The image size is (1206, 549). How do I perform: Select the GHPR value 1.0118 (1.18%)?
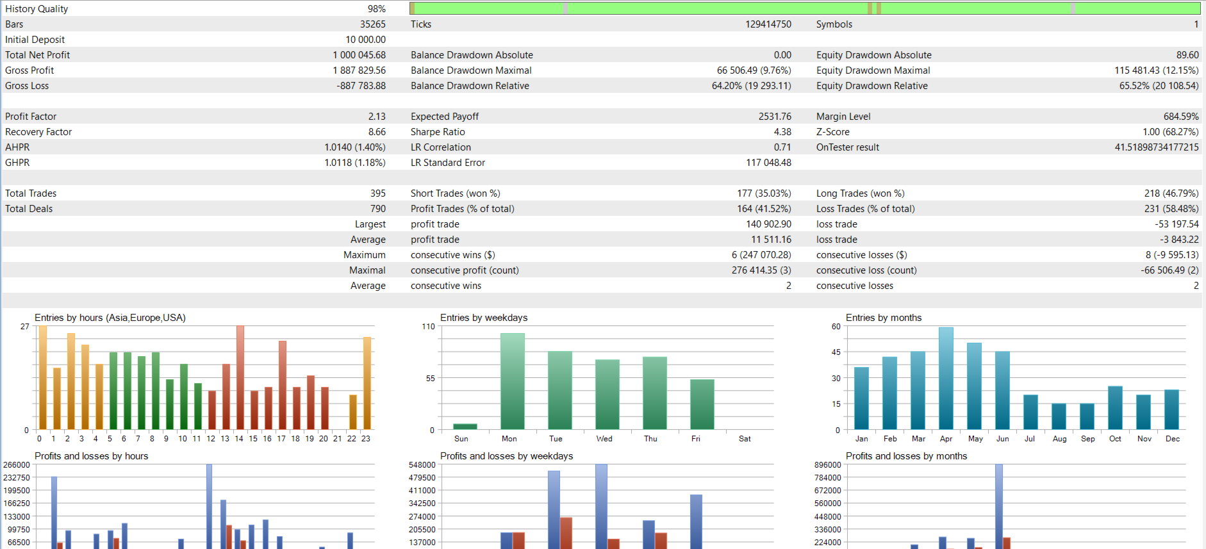coord(355,163)
